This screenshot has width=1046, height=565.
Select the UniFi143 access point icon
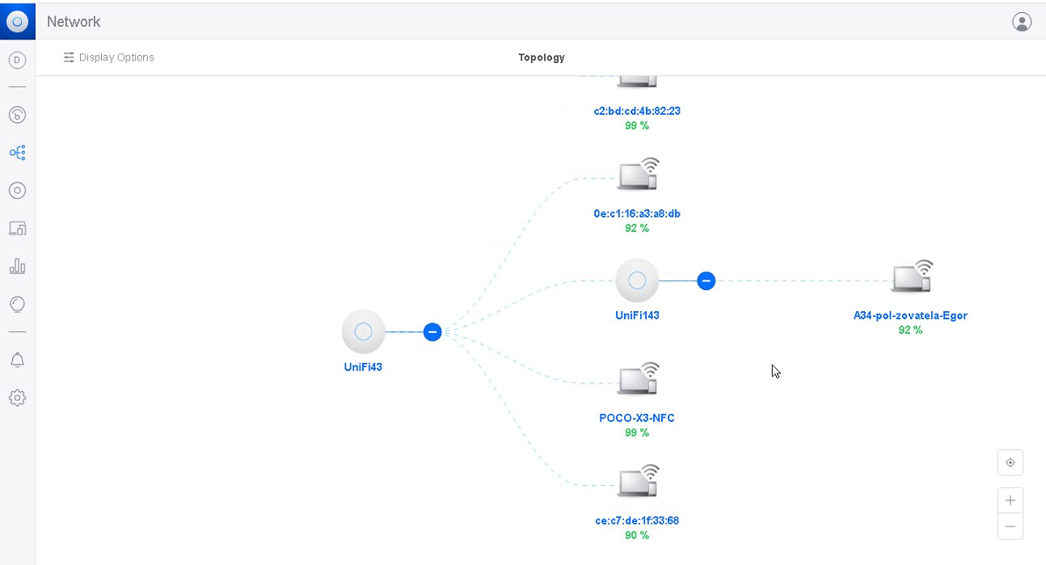pos(637,280)
